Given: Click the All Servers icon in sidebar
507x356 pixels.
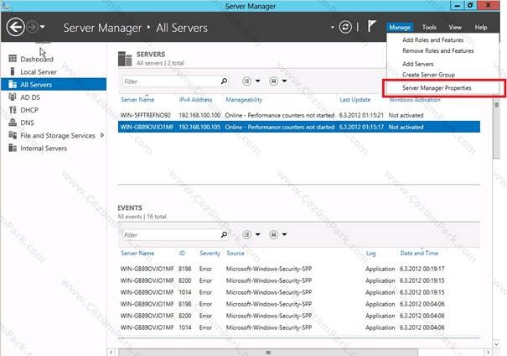Looking at the screenshot, I should [13, 84].
